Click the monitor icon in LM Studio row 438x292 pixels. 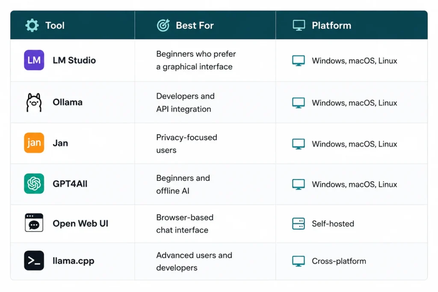tap(298, 61)
